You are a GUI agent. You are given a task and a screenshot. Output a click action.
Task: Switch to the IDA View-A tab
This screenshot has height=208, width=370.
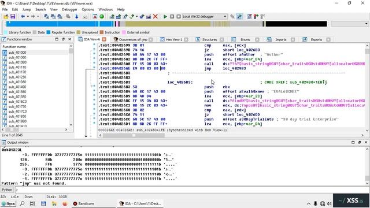(x=92, y=39)
